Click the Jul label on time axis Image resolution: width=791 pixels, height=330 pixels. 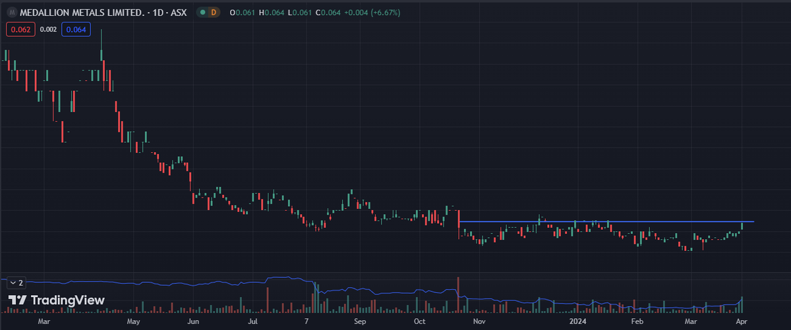(x=253, y=322)
